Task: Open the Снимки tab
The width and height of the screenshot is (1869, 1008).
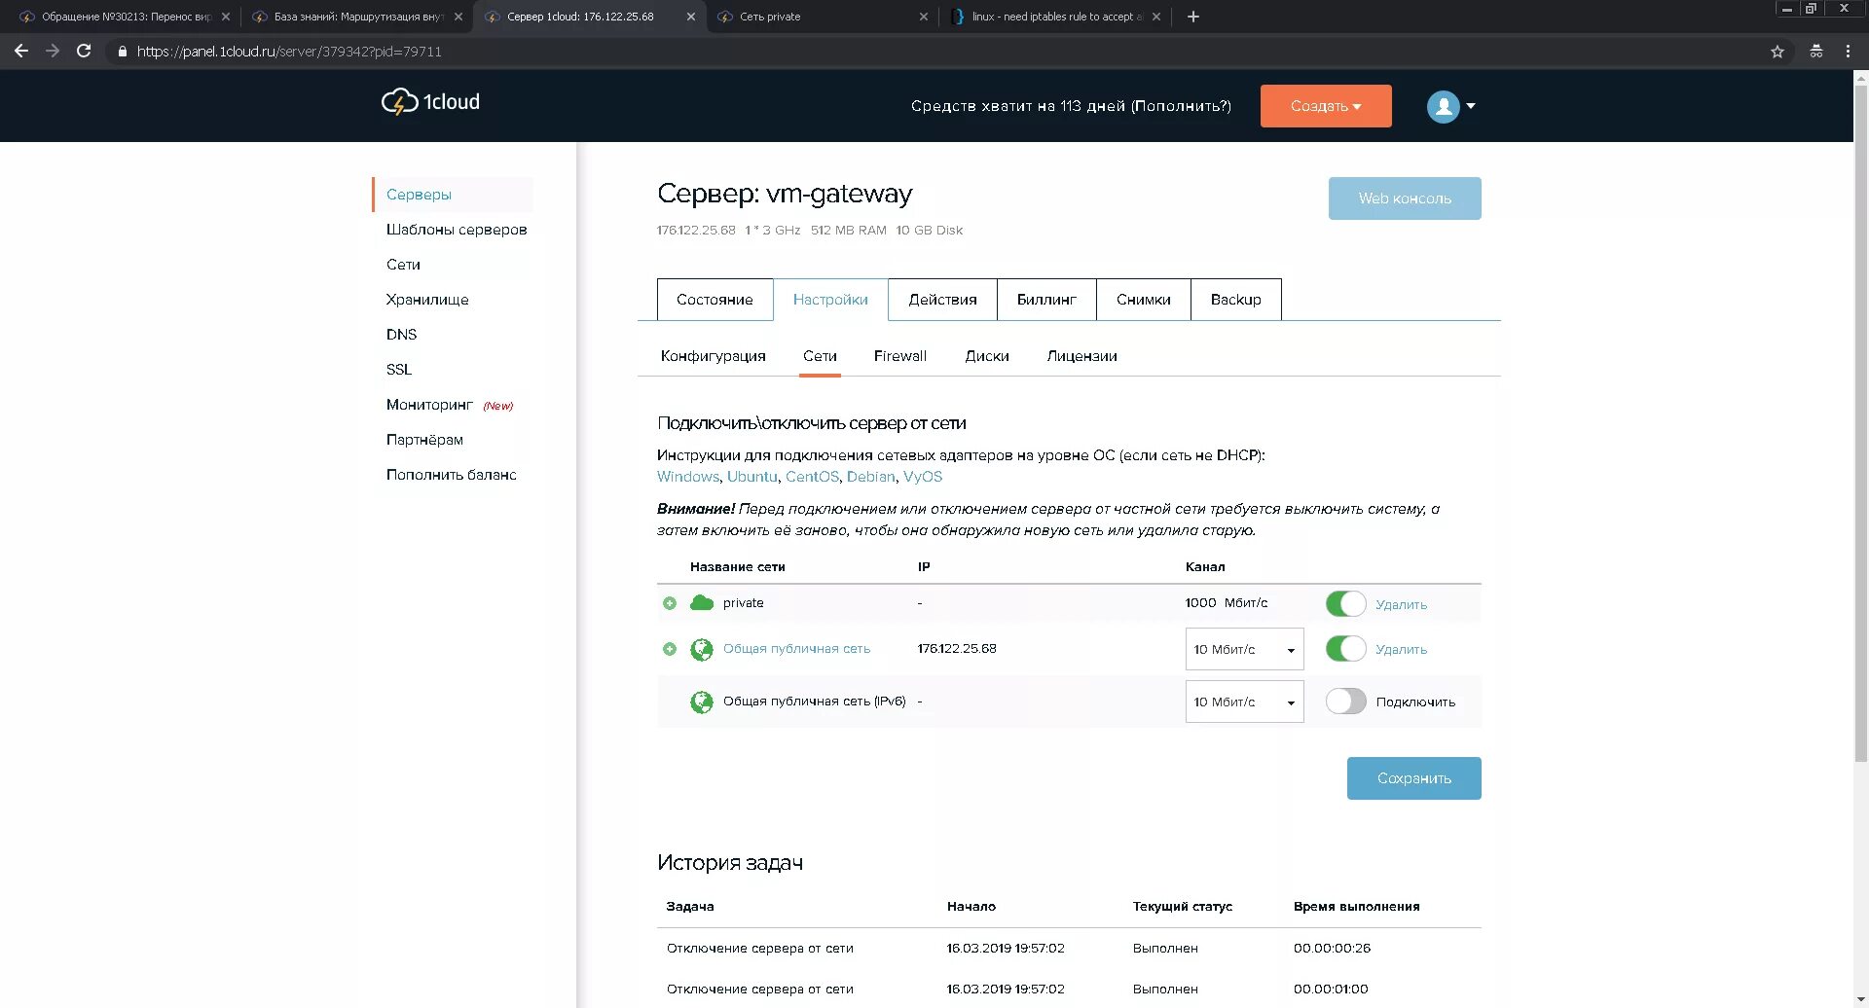Action: 1143,300
